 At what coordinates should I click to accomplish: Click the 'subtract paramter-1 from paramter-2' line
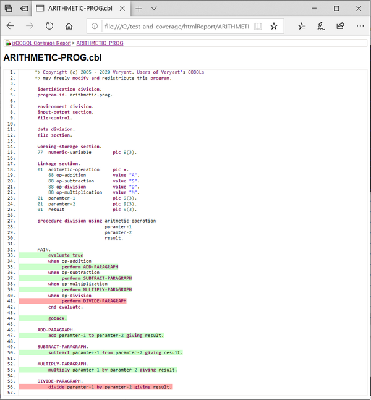click(x=116, y=353)
